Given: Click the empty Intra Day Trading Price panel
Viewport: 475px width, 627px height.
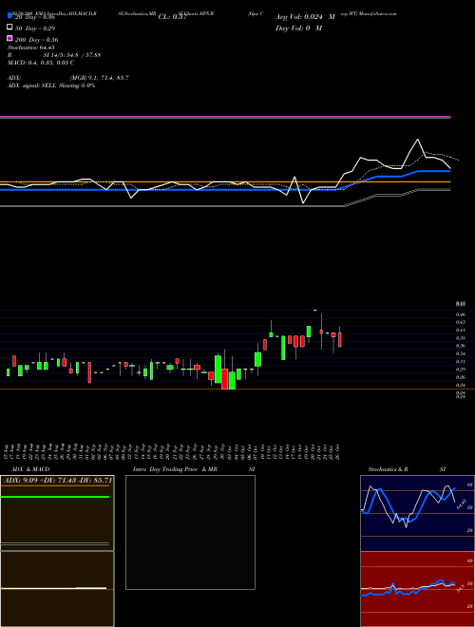Looking at the screenshot, I should click(x=190, y=532).
